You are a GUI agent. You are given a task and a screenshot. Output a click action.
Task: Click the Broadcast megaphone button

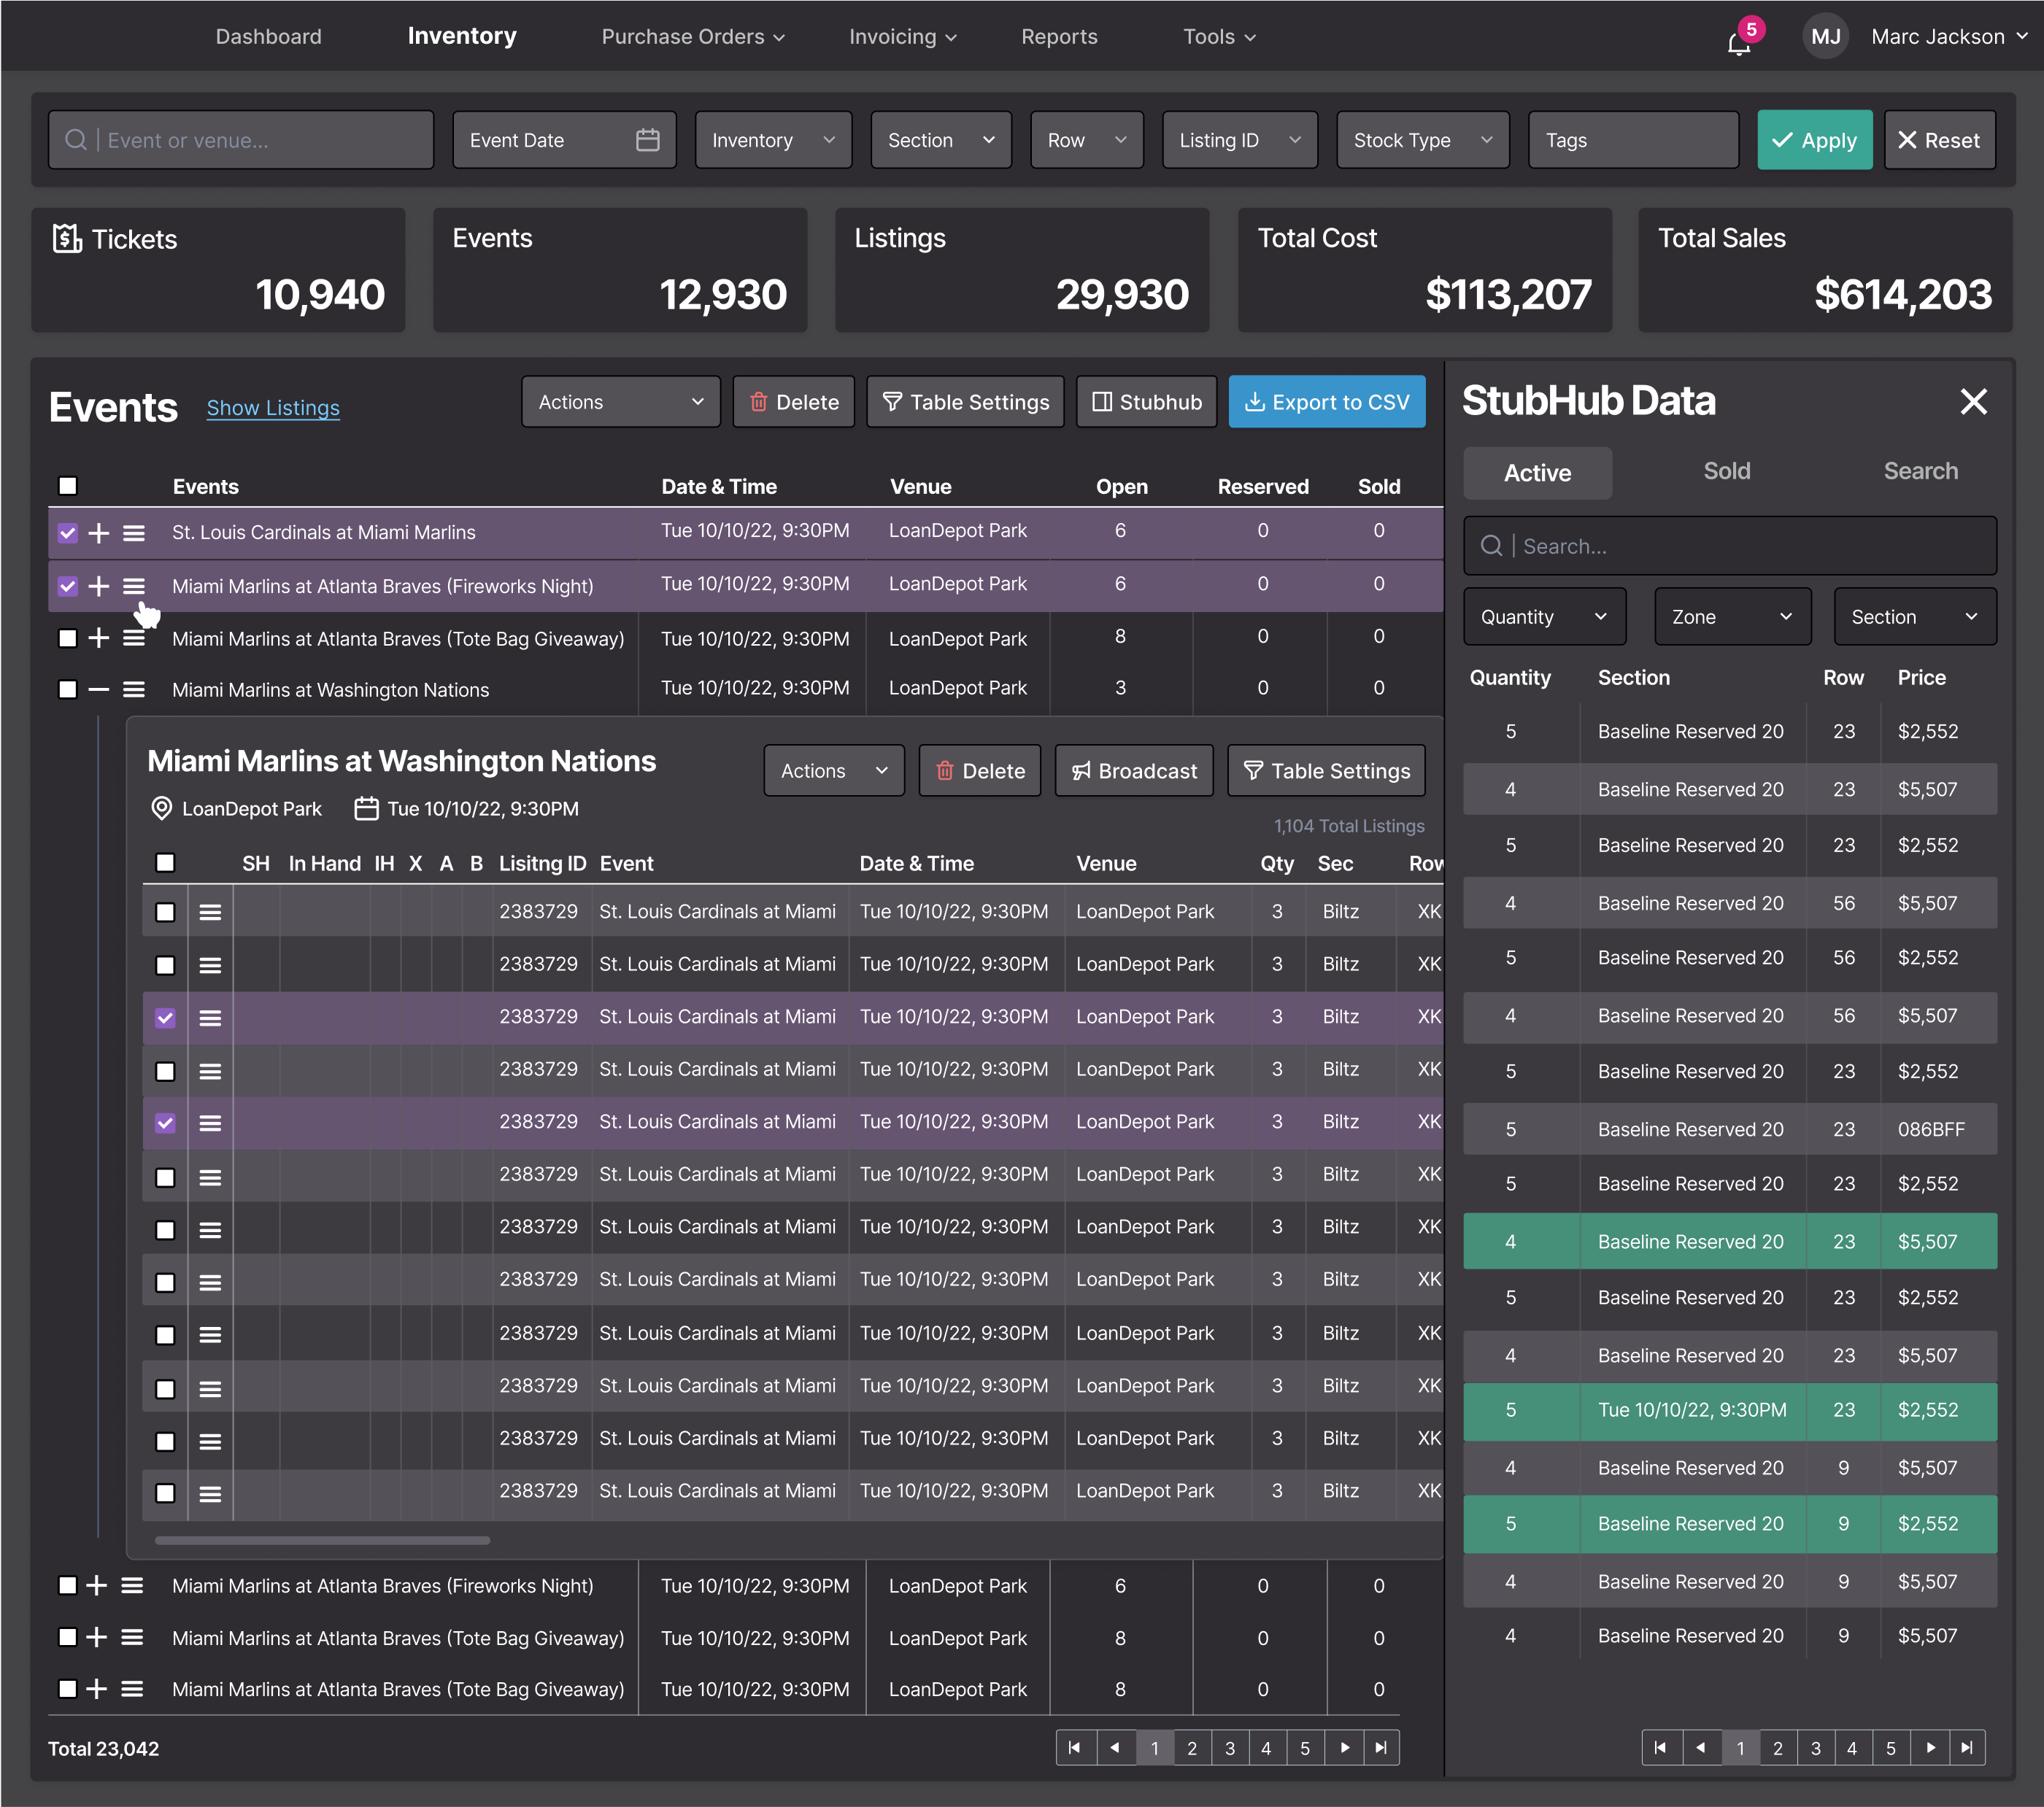(x=1134, y=770)
